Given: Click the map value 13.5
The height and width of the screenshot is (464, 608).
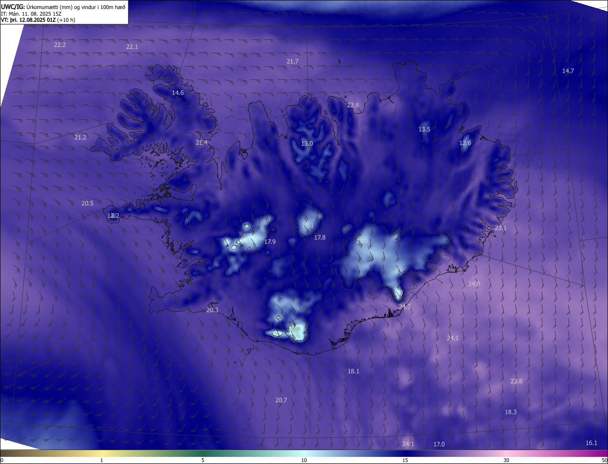Looking at the screenshot, I should (424, 129).
